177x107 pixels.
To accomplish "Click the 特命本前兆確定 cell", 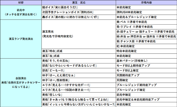I will click(x=146, y=51).
